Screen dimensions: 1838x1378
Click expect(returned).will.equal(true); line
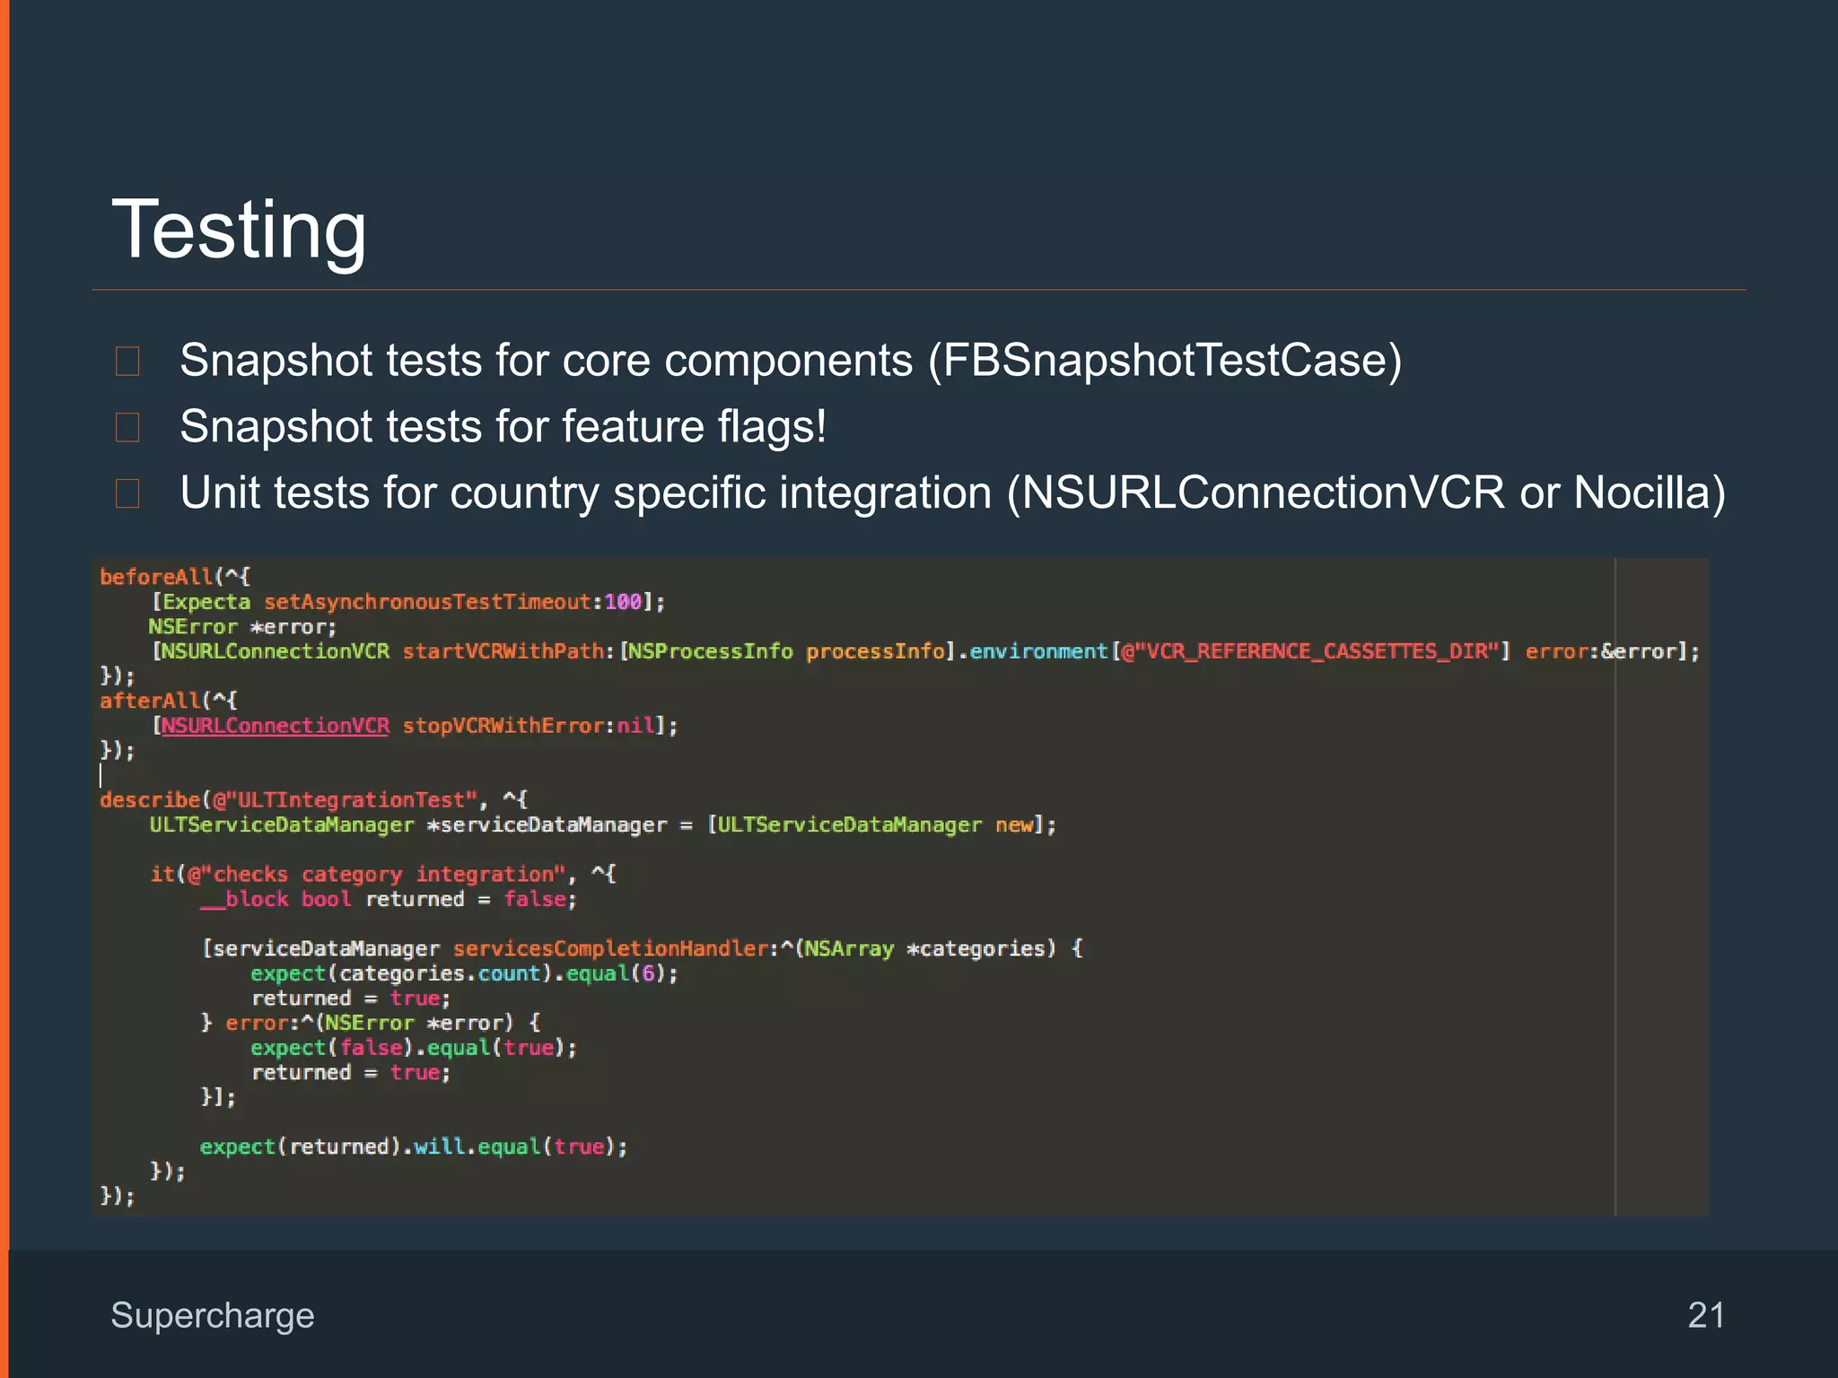[x=414, y=1147]
